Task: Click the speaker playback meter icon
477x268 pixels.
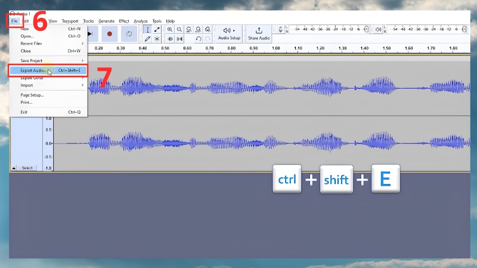Action: (x=378, y=29)
